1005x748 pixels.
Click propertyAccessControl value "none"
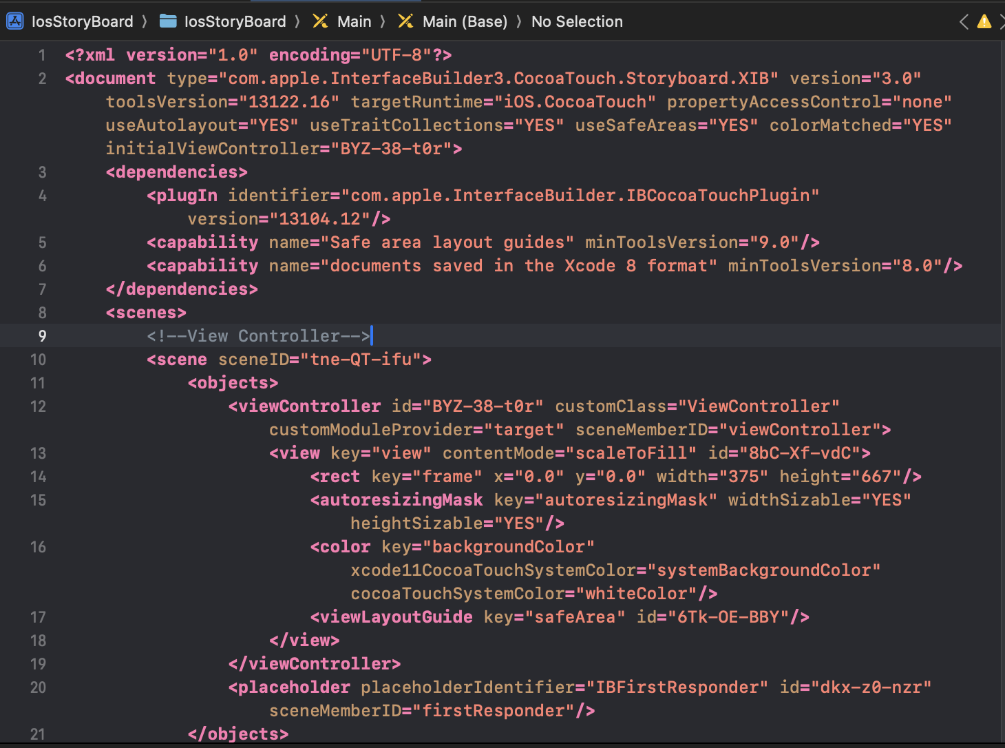click(922, 102)
